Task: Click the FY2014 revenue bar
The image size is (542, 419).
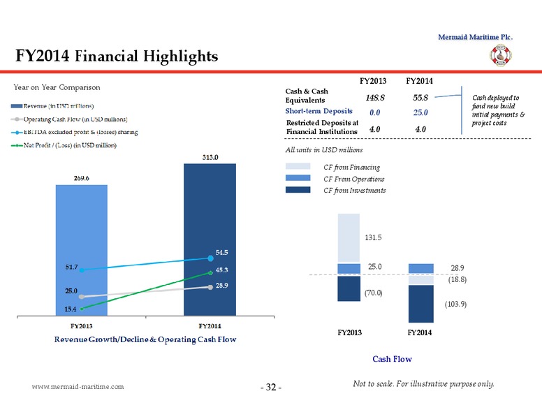Action: (210, 240)
